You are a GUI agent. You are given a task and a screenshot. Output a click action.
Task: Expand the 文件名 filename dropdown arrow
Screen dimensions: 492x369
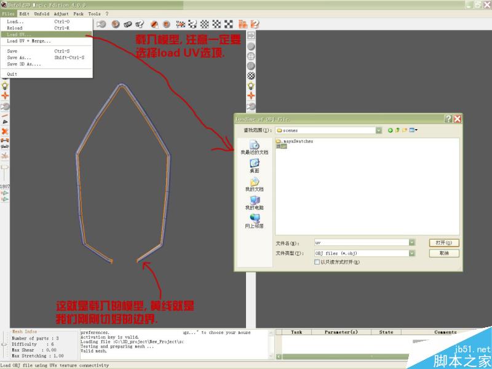click(x=412, y=242)
